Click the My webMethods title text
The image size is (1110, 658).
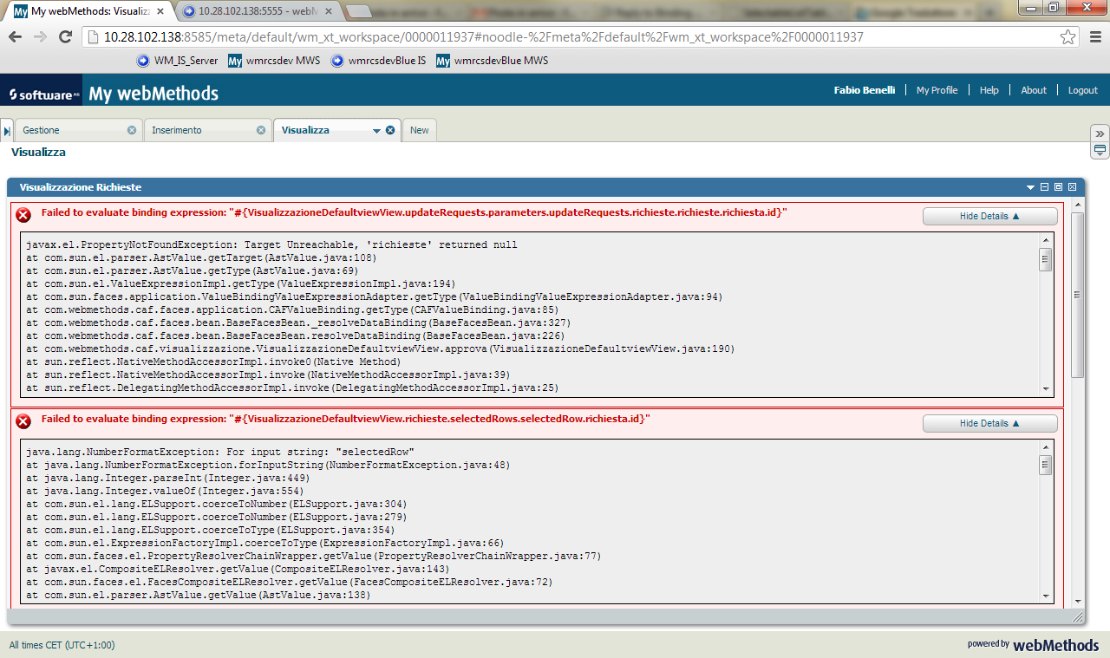[153, 94]
